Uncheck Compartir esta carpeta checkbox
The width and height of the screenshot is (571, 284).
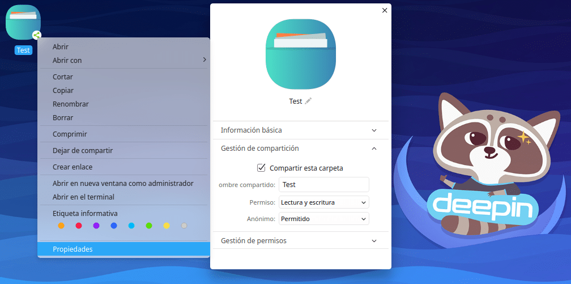click(261, 168)
